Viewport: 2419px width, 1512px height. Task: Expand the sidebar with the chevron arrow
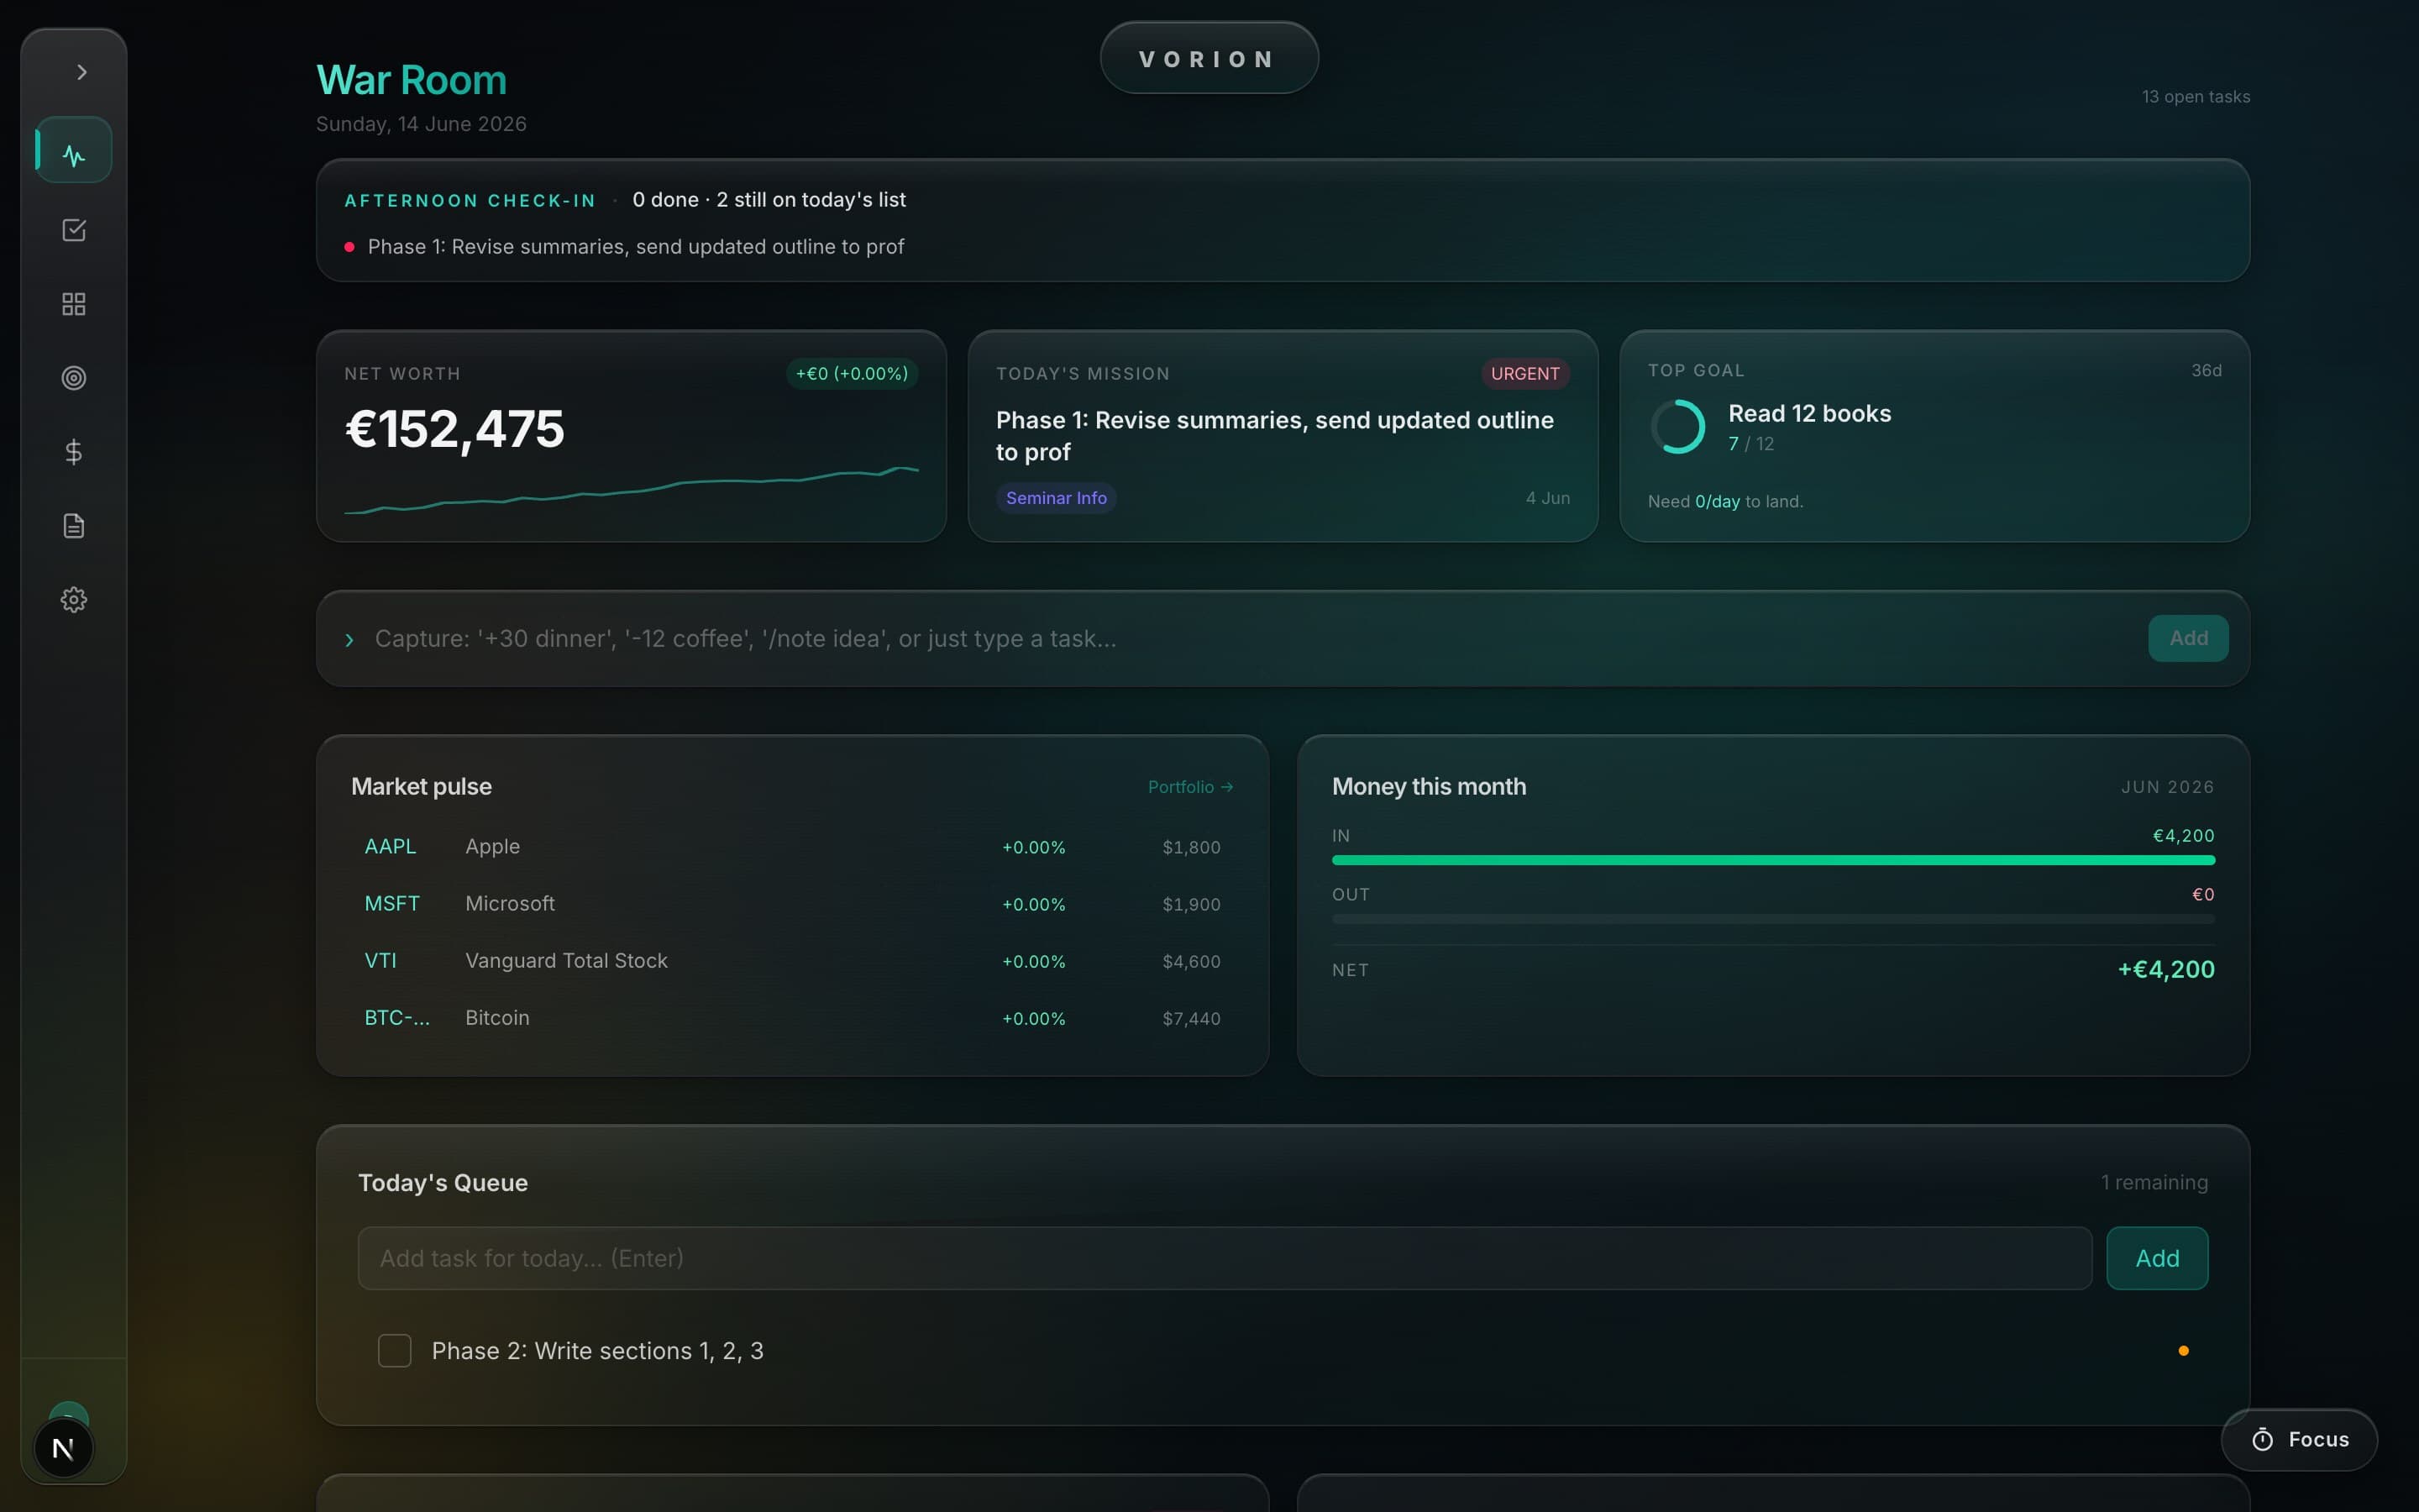82,72
